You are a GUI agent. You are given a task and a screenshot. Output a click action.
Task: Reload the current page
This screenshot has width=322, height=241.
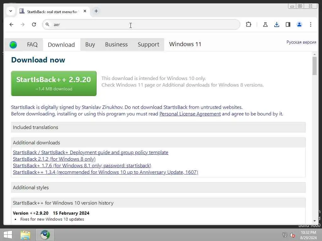pos(34,24)
